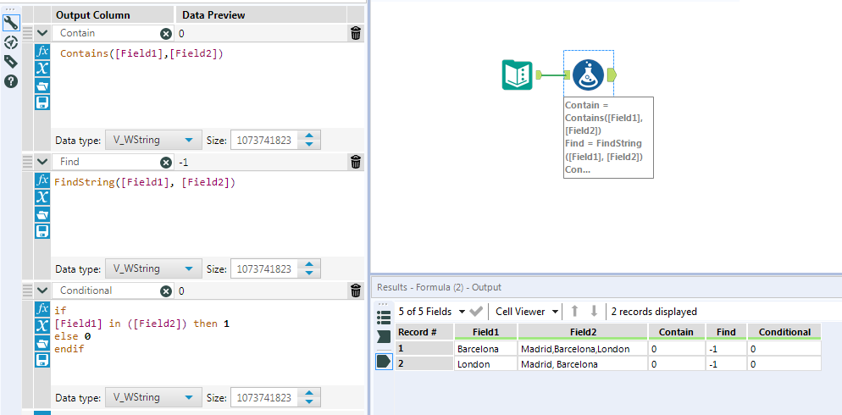Select the Text Input tool on canvas
The image size is (842, 415).
[x=518, y=75]
